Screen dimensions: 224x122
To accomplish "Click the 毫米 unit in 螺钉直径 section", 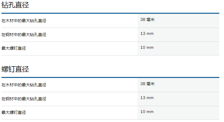I will click(150, 84).
